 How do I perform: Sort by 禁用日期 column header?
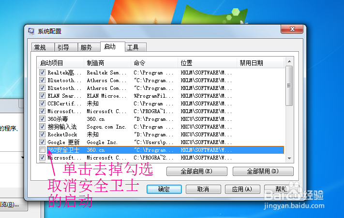(x=261, y=63)
